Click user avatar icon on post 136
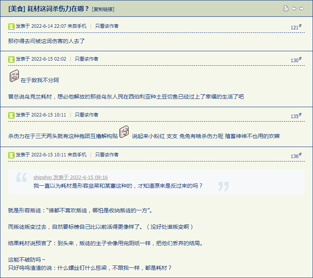 click(x=11, y=155)
